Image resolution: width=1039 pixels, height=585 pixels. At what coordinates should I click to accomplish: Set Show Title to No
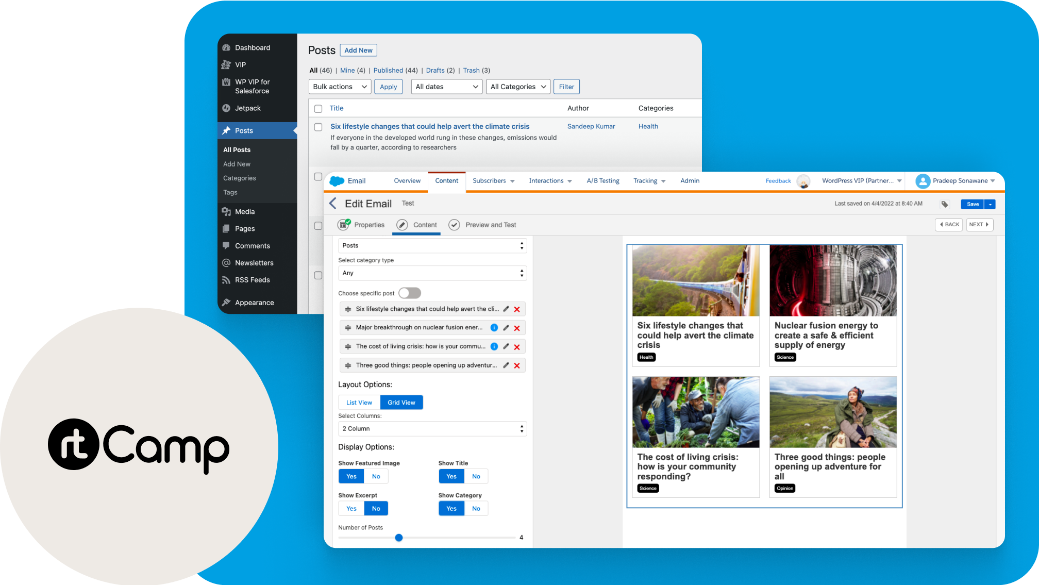476,476
